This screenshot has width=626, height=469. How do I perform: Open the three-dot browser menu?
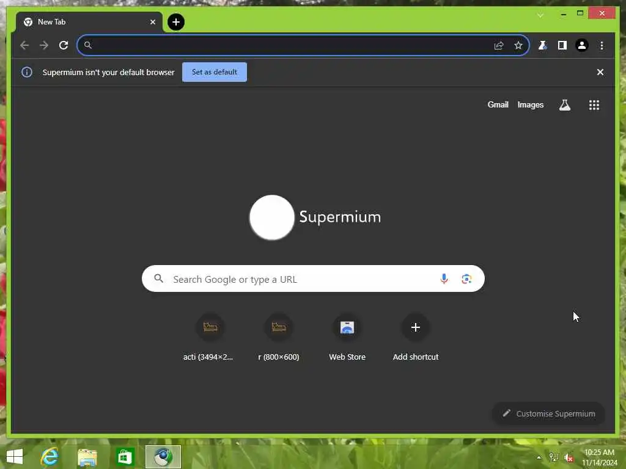tap(602, 45)
